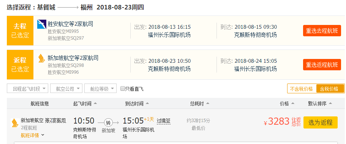Sort by 价格 arrow icon

pyautogui.click(x=292, y=104)
